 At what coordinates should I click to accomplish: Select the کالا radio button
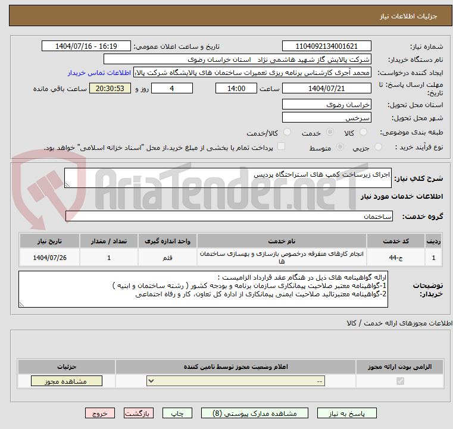pos(363,132)
